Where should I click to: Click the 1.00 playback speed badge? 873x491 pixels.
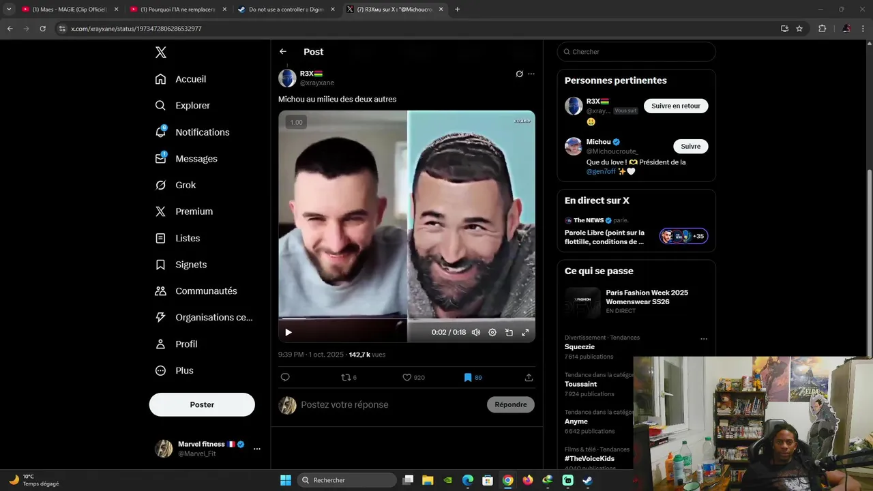[296, 122]
